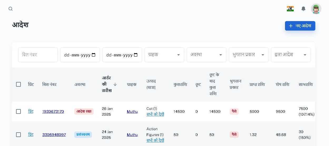The image size is (329, 146).
Task: Click the भुगतान प्रकार column header
Action: pos(235,84)
